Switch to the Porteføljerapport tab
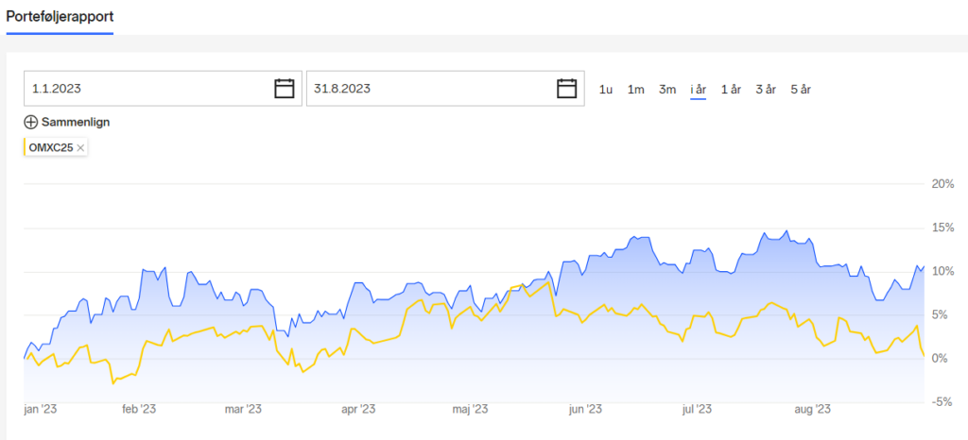Viewport: 968px width, 440px height. click(60, 16)
